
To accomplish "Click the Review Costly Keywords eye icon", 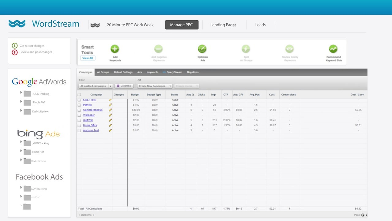I will (x=289, y=49).
